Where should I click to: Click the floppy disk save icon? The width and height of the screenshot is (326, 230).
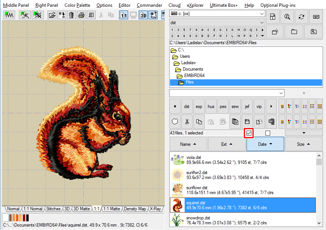[247, 122]
